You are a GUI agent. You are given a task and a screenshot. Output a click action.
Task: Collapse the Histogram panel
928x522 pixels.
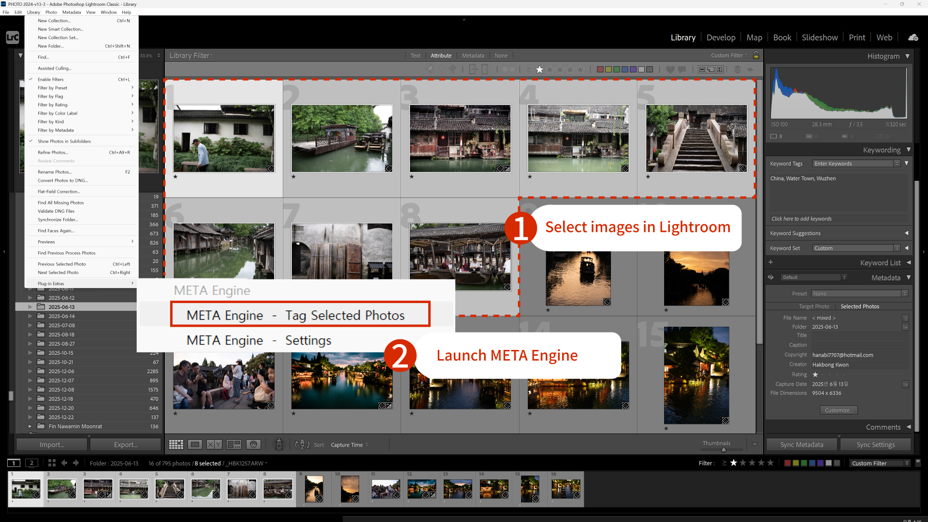907,56
